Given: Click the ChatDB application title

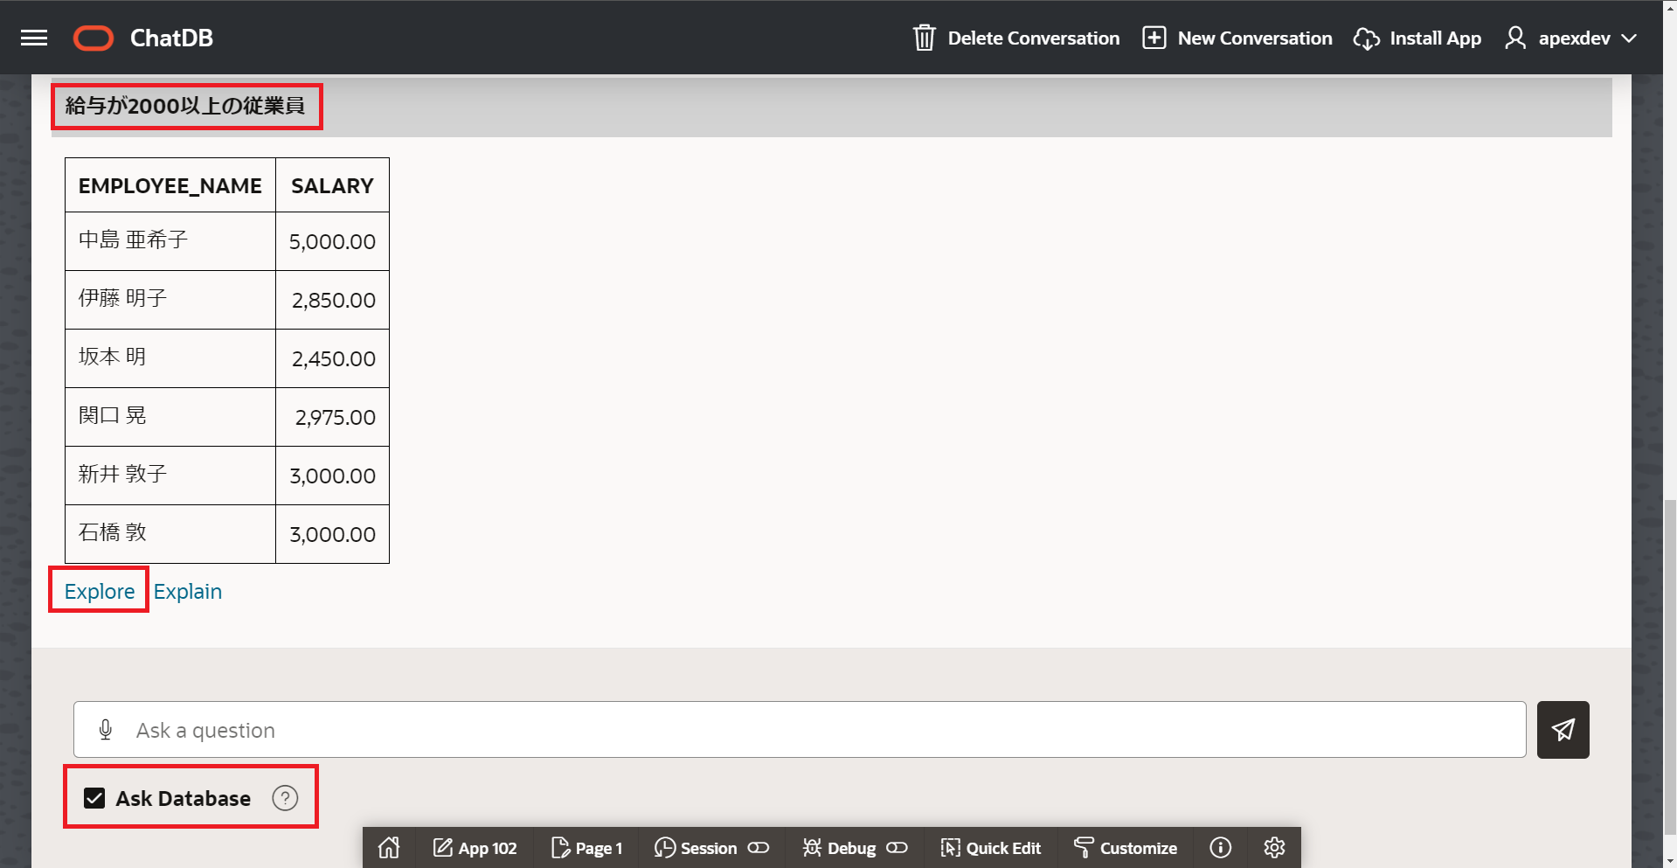Looking at the screenshot, I should (x=171, y=38).
